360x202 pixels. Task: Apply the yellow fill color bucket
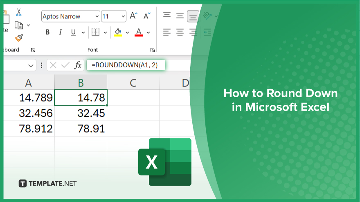tap(118, 32)
